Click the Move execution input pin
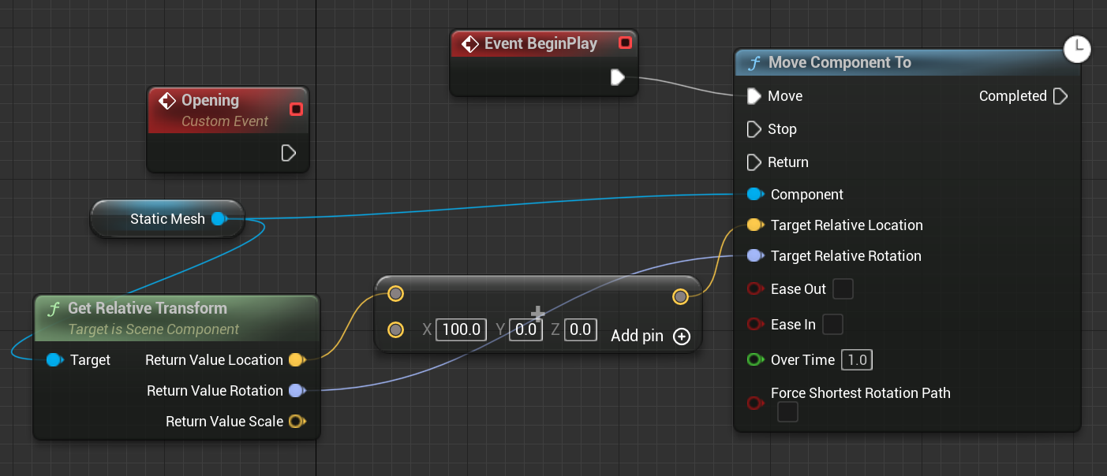Screen dimensions: 1107x476 (754, 96)
